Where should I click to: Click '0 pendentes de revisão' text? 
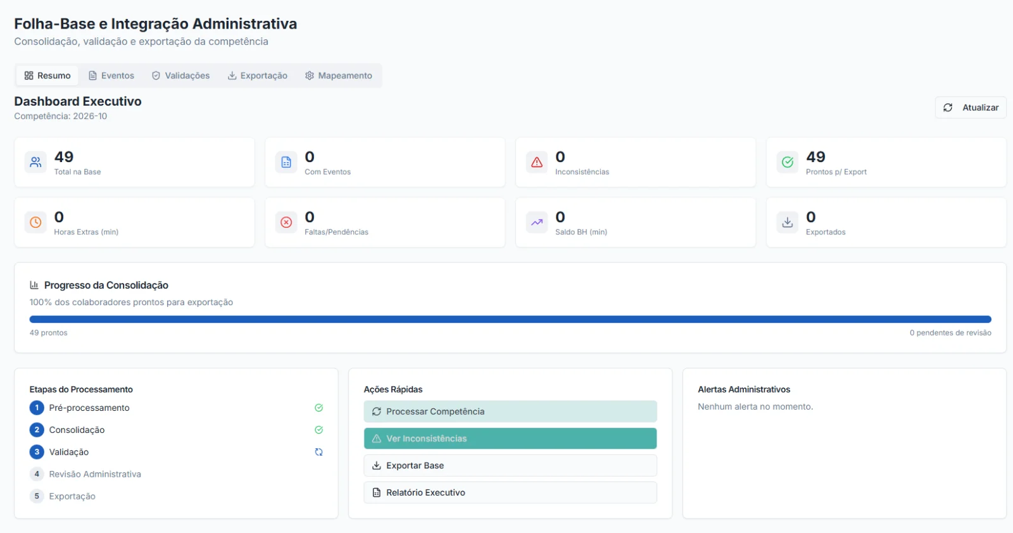tap(950, 333)
